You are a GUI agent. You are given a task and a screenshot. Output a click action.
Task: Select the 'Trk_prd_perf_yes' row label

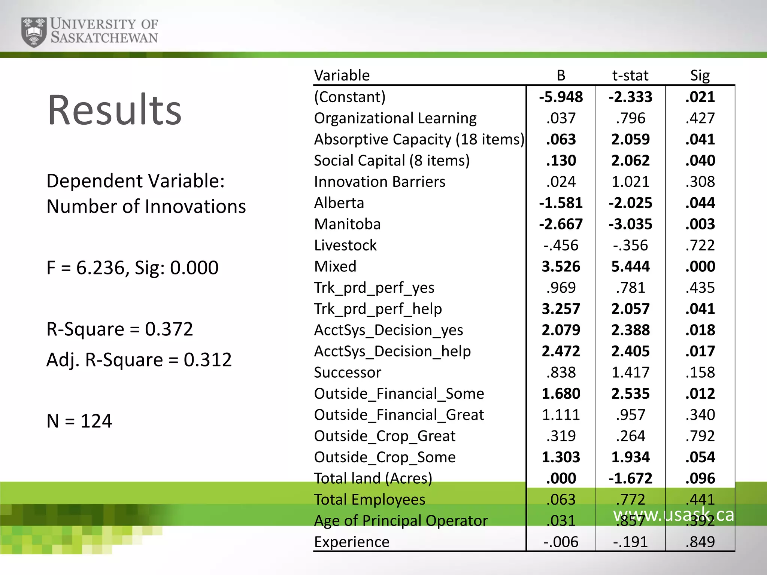coord(374,288)
